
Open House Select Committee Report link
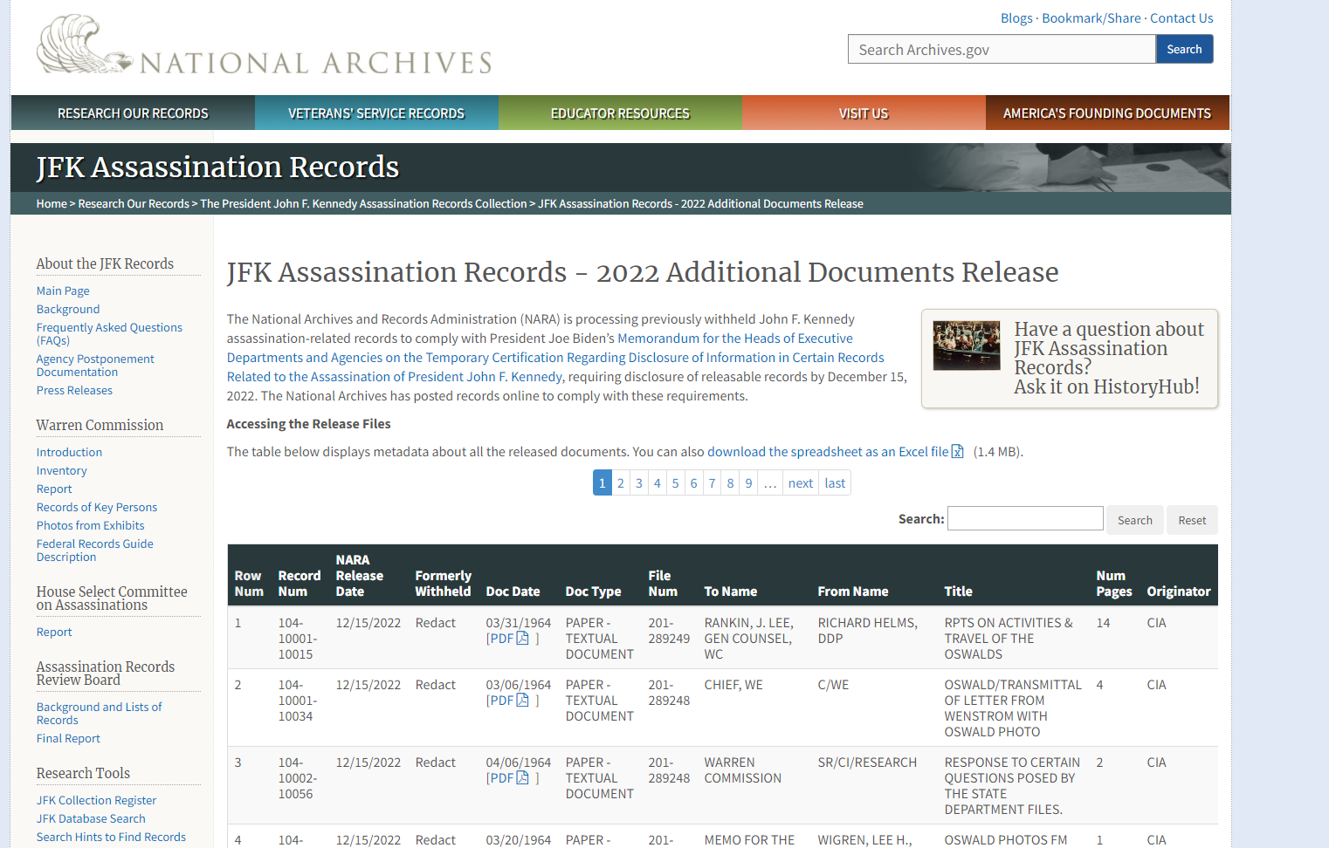click(x=54, y=633)
